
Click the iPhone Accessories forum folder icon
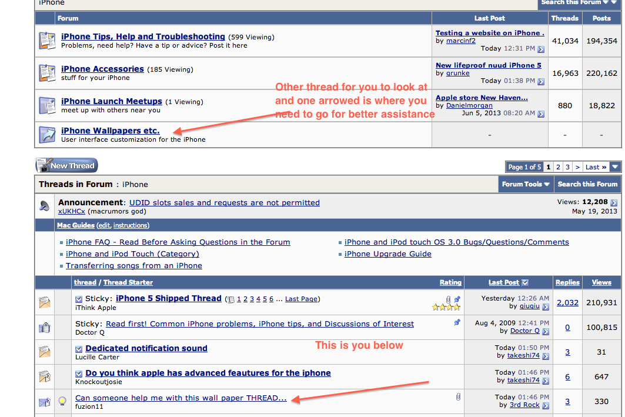[47, 73]
